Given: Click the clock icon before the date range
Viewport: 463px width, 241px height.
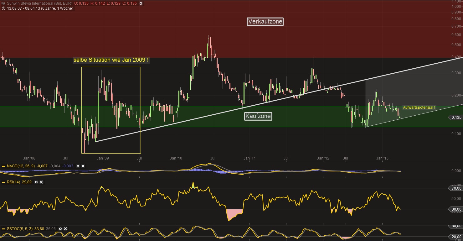Looking at the screenshot, I should 3,8.
